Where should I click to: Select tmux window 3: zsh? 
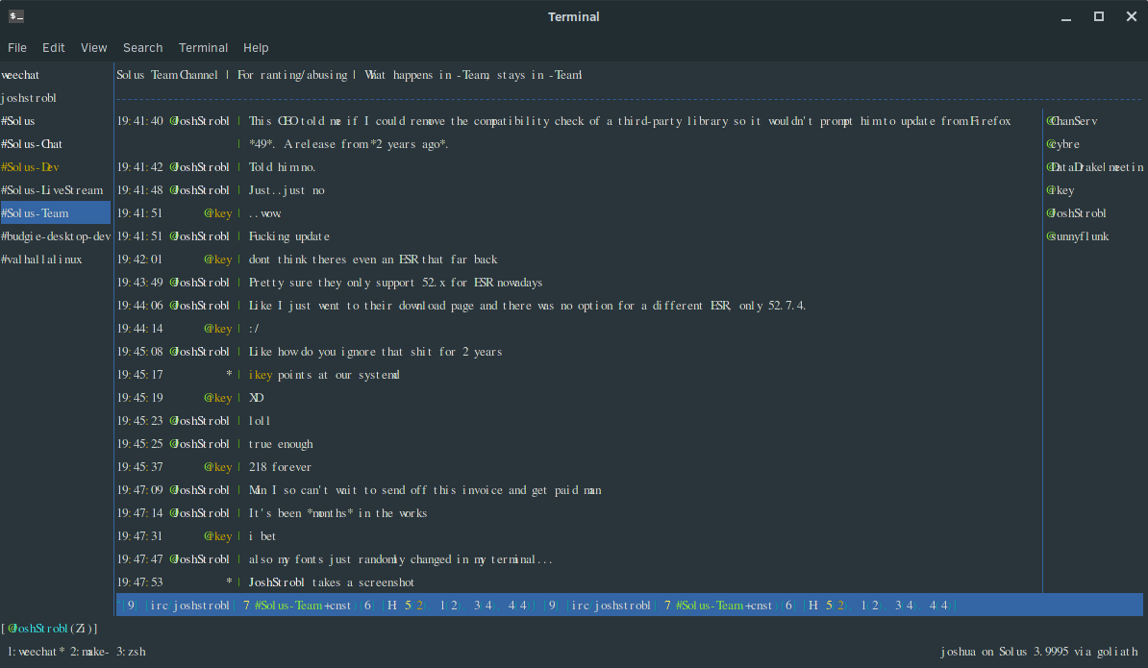(x=131, y=651)
